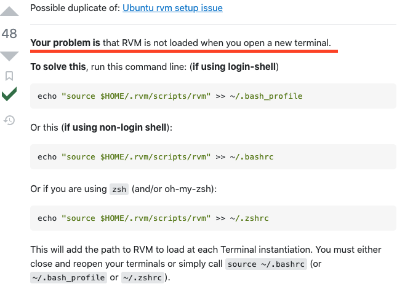Screen dimensions: 405x292
Task: Click the green accepted answer checkmark
Action: point(9,95)
